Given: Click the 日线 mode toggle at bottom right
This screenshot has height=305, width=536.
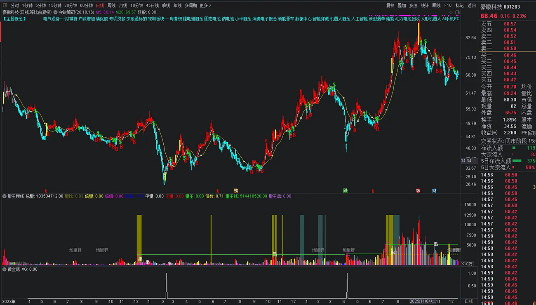Looking at the screenshot, I should coord(469,302).
